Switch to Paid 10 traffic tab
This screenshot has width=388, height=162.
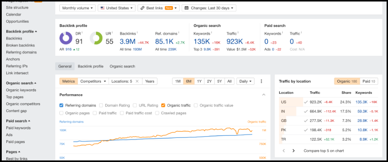(x=369, y=81)
